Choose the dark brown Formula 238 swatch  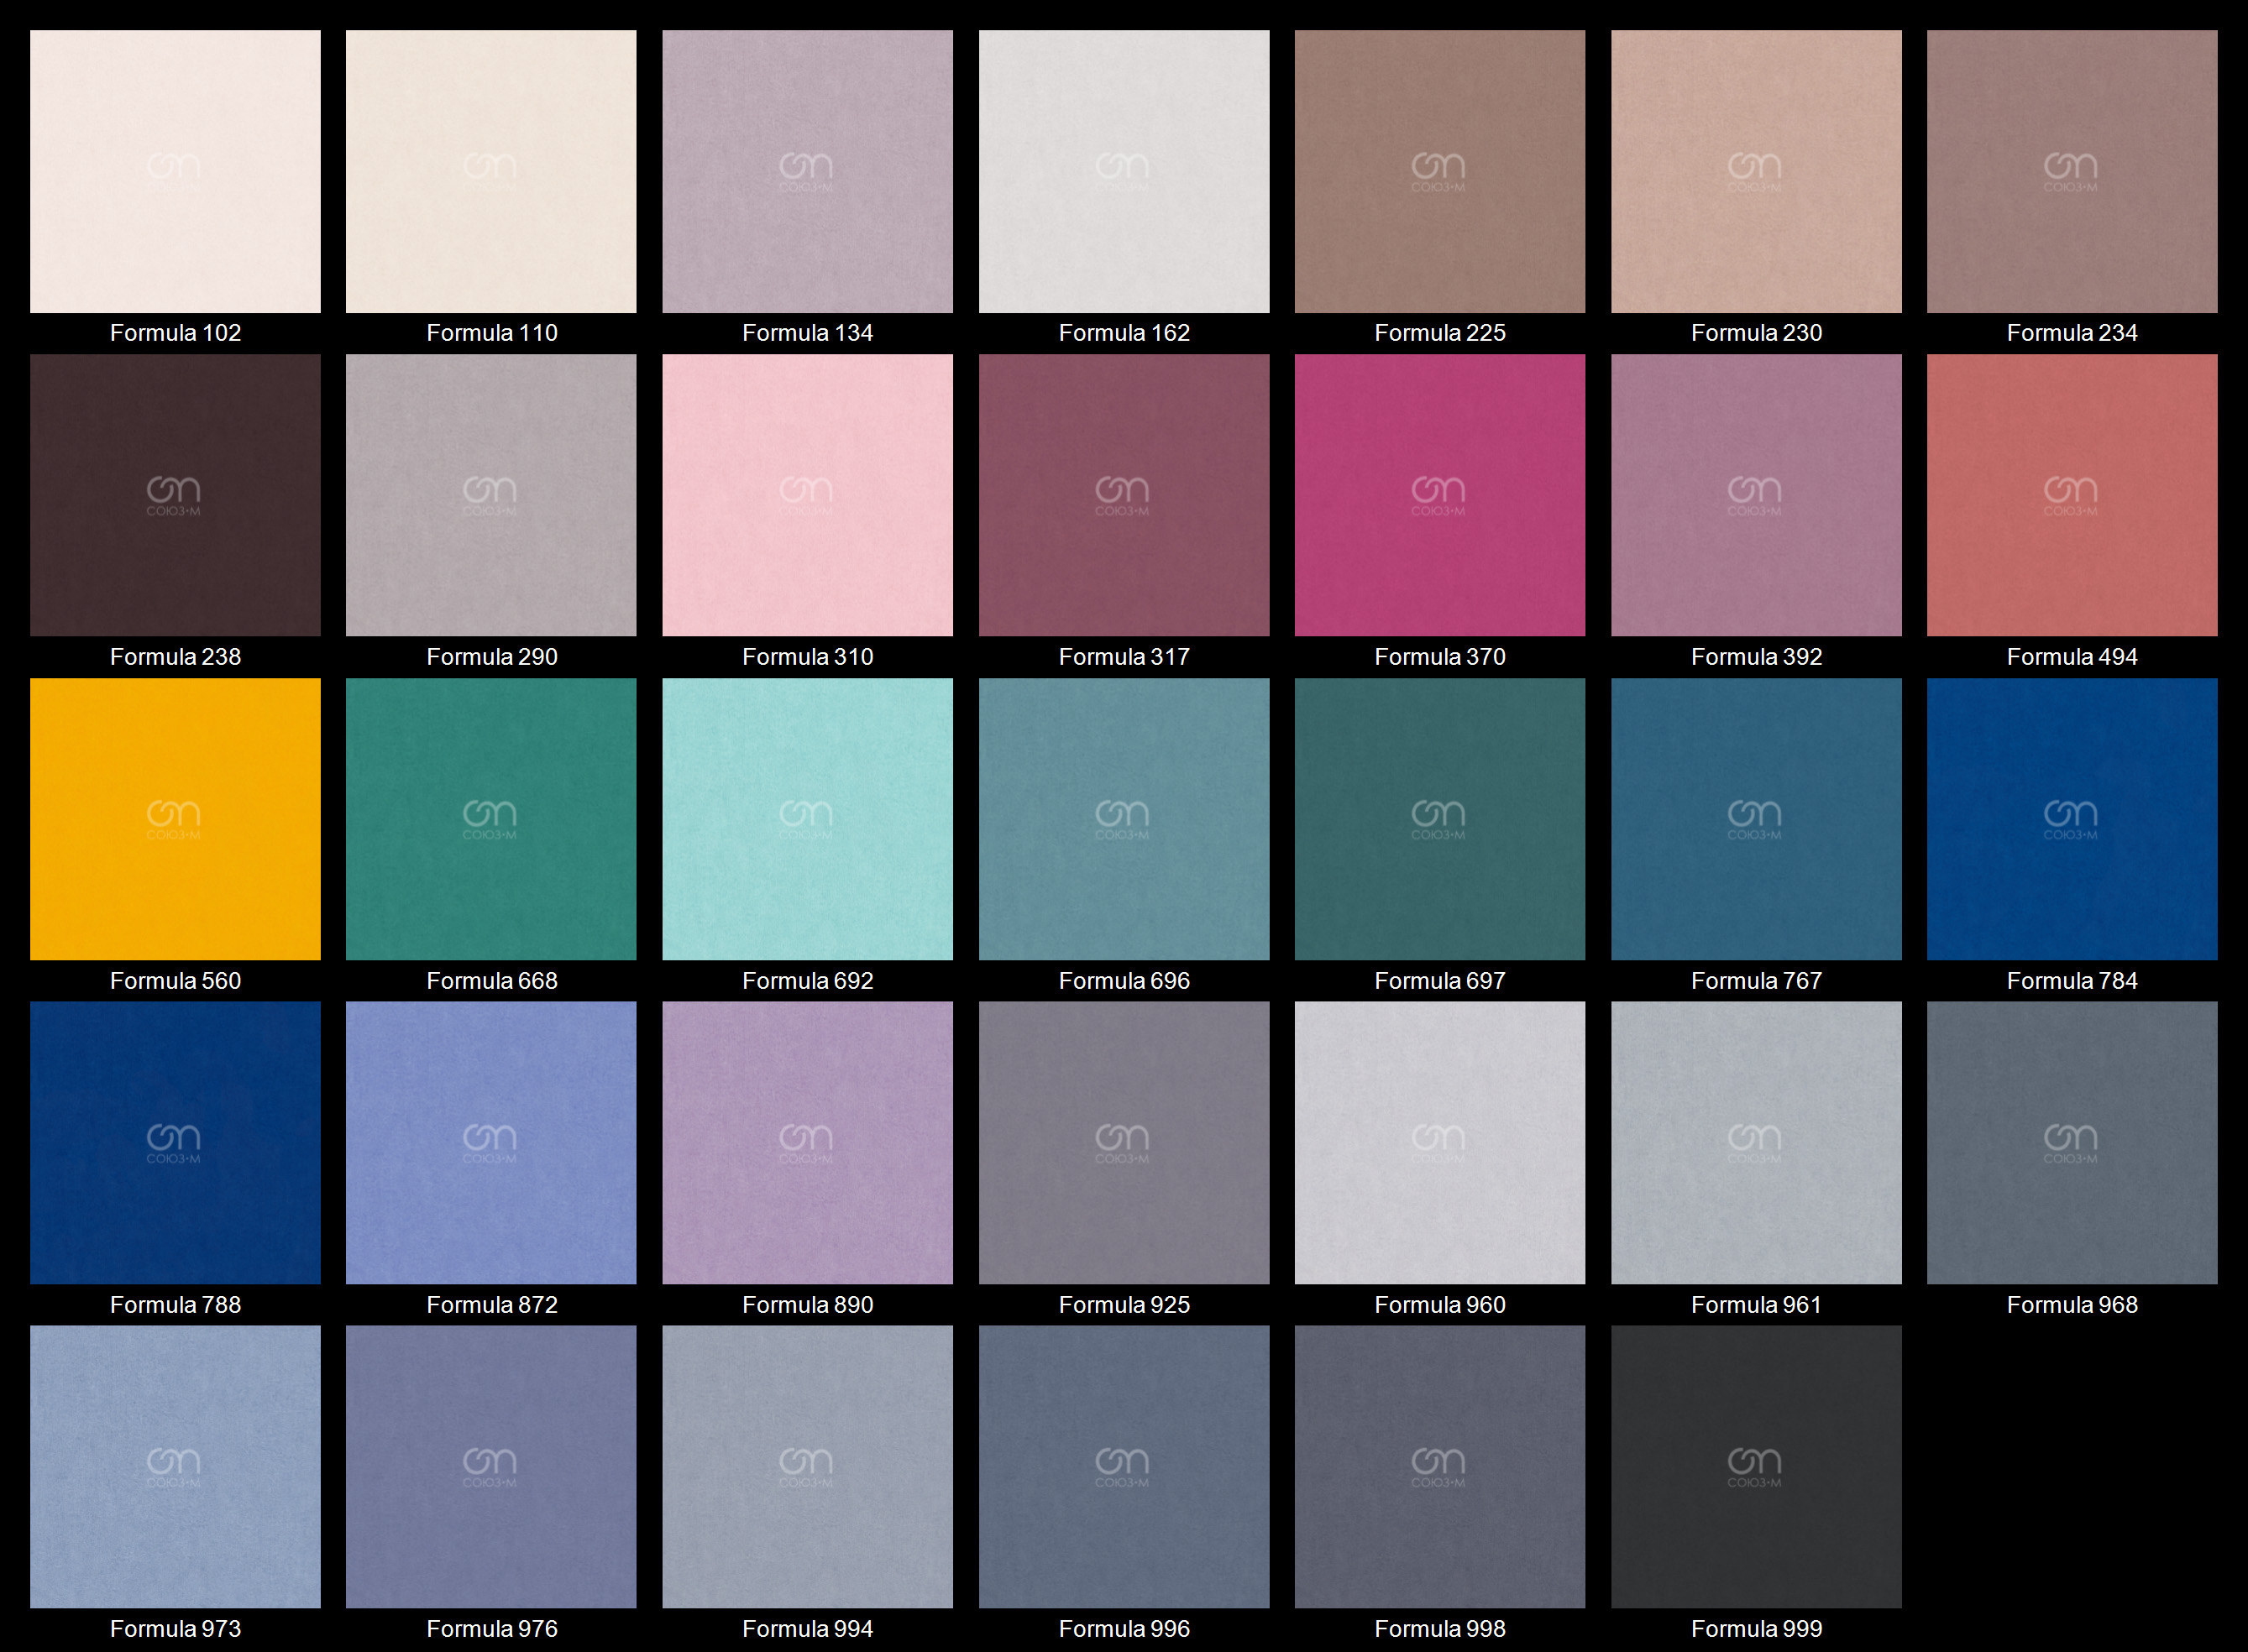tap(175, 495)
